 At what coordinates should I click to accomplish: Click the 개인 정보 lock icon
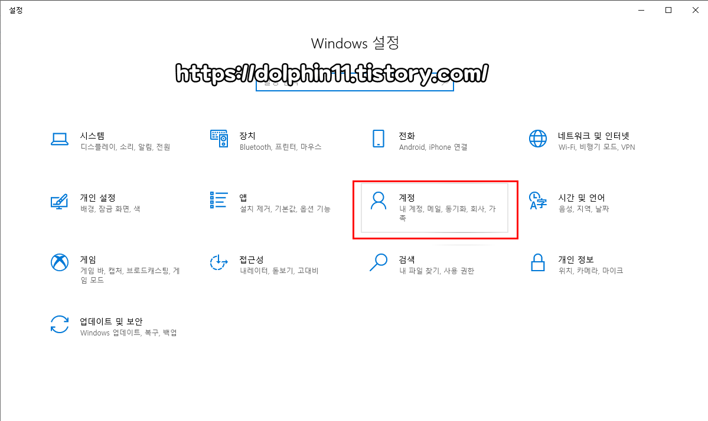coord(538,262)
